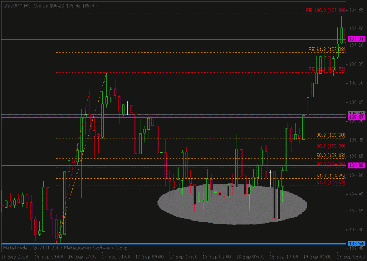Select the 104.98 magenta price label

tap(356, 166)
